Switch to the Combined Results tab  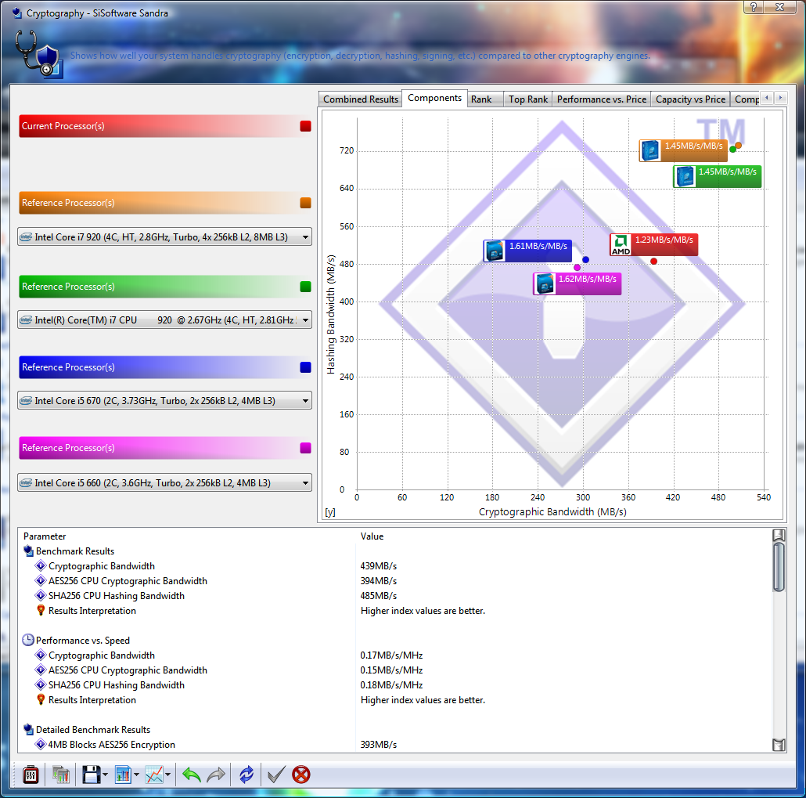[361, 99]
